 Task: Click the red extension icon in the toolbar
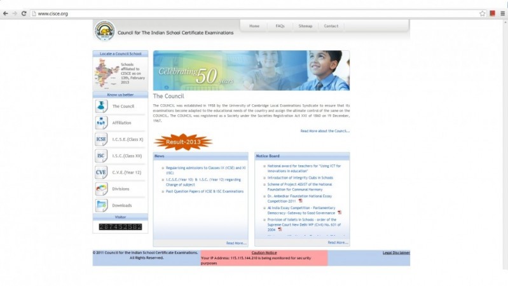[x=493, y=13]
